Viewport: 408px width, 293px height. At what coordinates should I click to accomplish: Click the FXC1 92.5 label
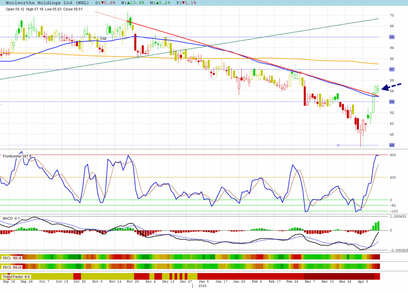click(12, 258)
